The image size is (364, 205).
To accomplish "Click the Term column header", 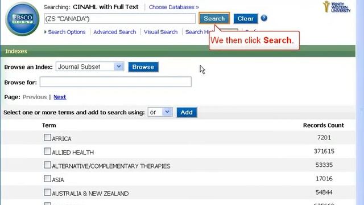I will [x=49, y=125].
